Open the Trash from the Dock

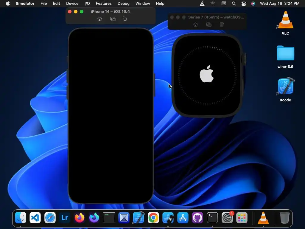pos(284,217)
